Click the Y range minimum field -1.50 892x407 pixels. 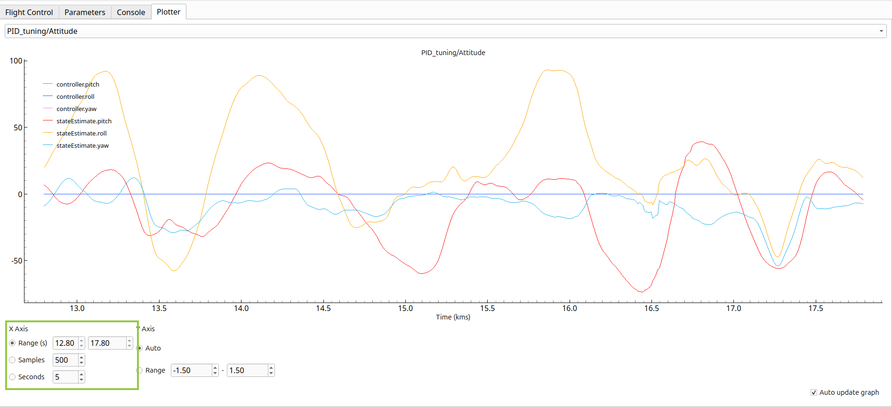pos(192,370)
